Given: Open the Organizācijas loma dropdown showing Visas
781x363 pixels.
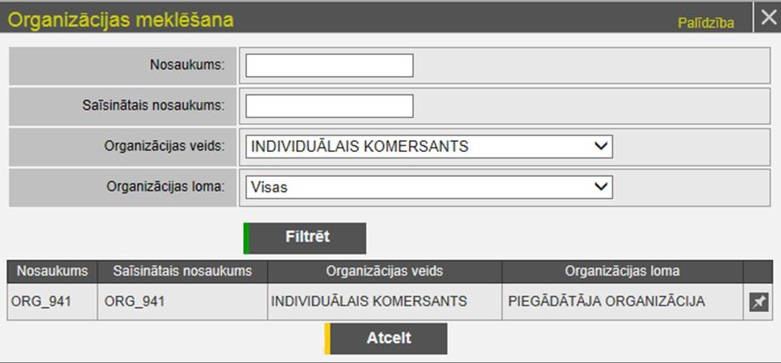Looking at the screenshot, I should click(x=429, y=187).
